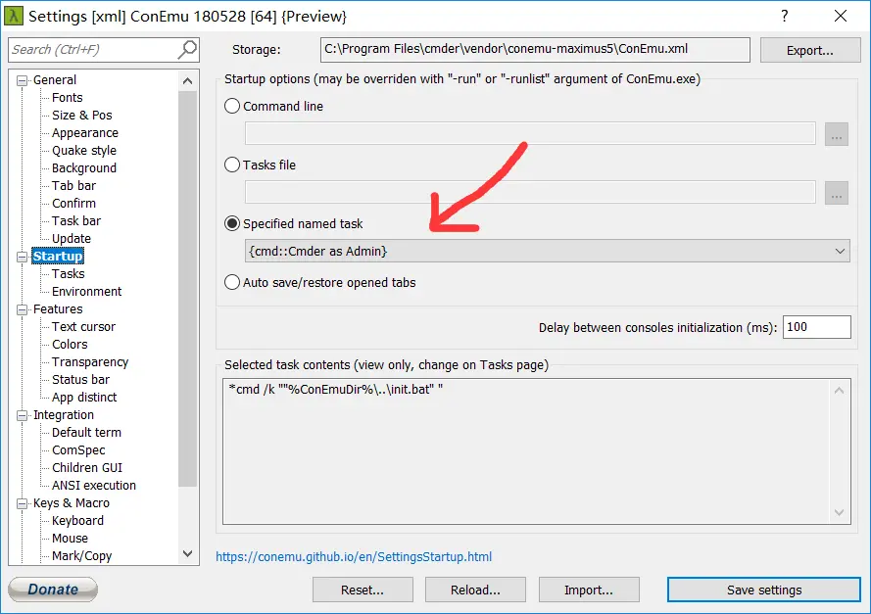The width and height of the screenshot is (871, 614).
Task: Open Default term settings
Action: coord(86,433)
